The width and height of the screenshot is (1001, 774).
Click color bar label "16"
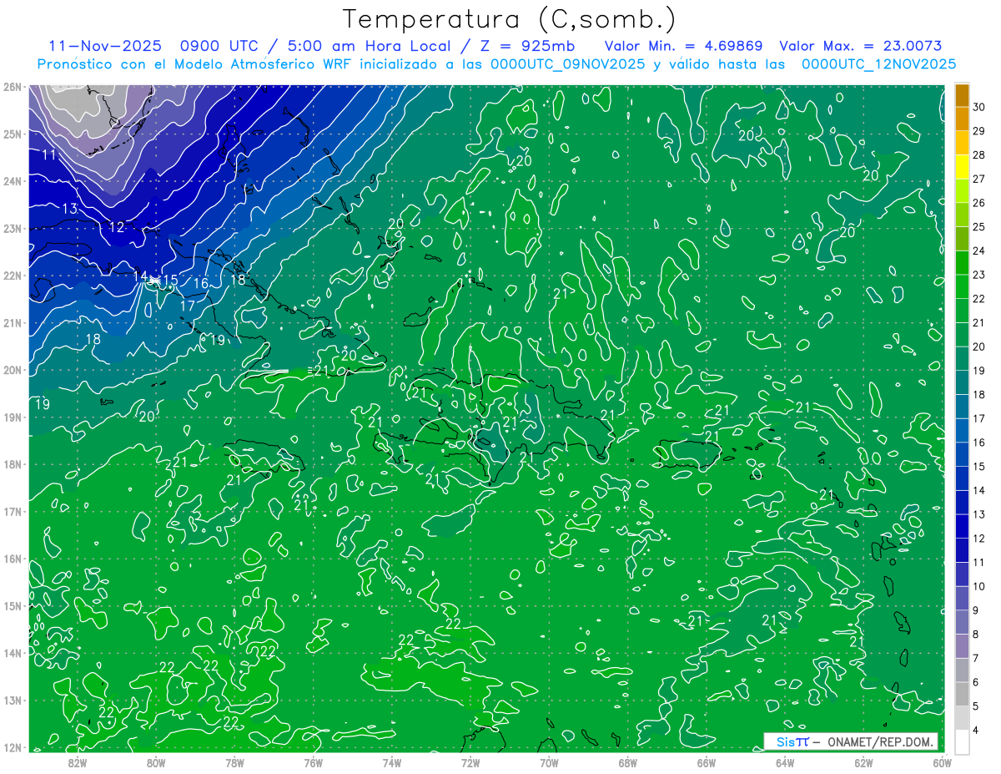coord(979,442)
